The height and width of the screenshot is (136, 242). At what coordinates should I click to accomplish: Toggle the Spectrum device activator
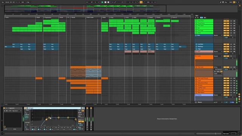4,108
